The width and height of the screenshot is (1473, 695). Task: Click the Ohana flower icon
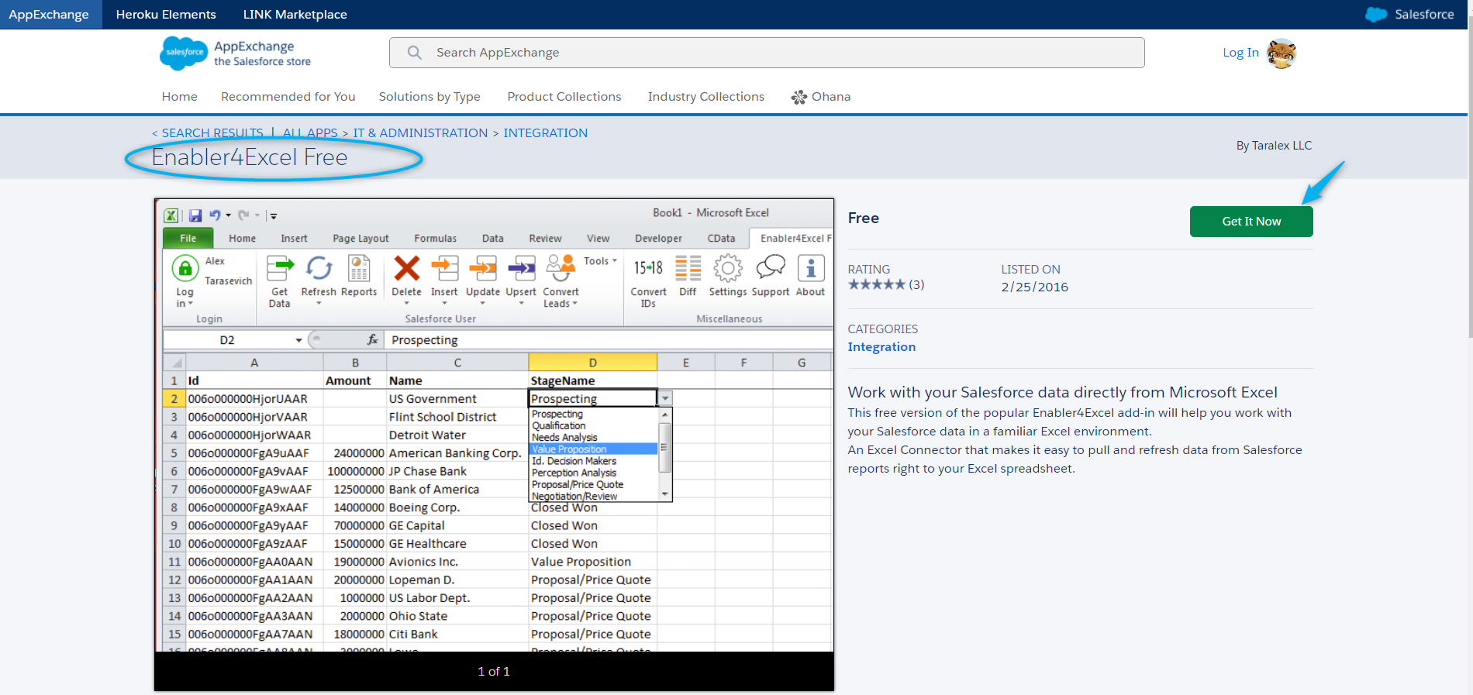[x=799, y=97]
